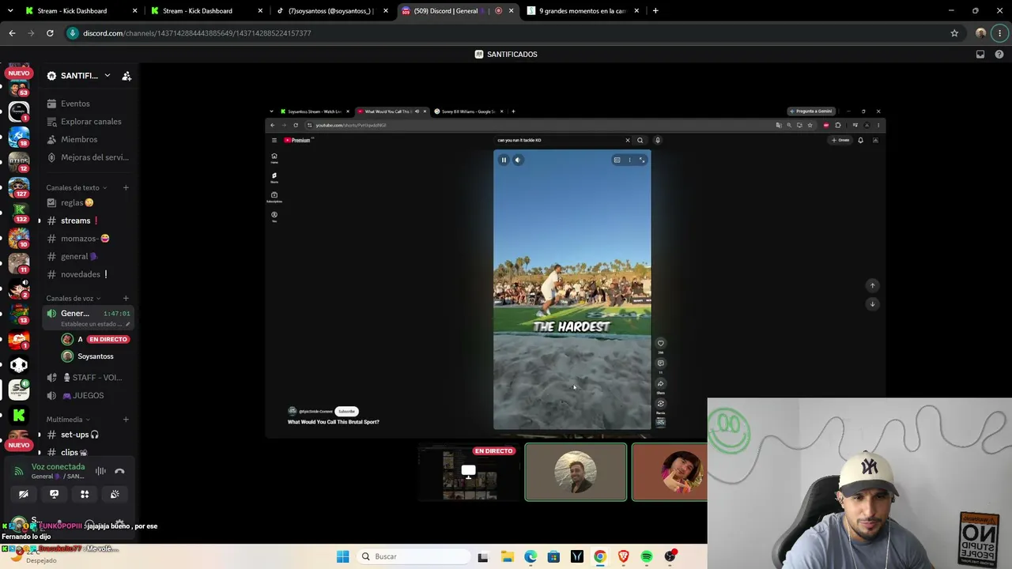
Task: Click the share your screen button
Action: pyautogui.click(x=54, y=494)
